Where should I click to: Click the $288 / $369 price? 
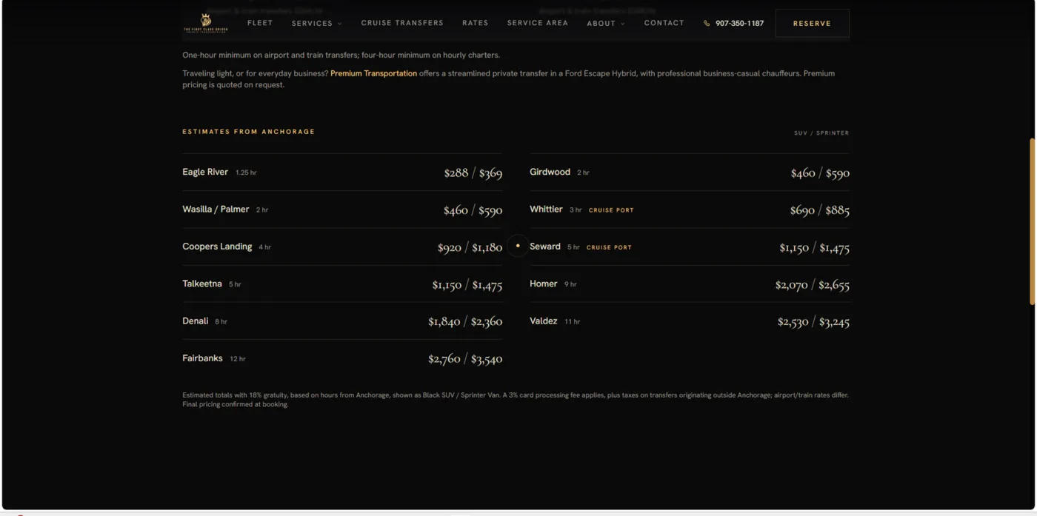point(473,173)
